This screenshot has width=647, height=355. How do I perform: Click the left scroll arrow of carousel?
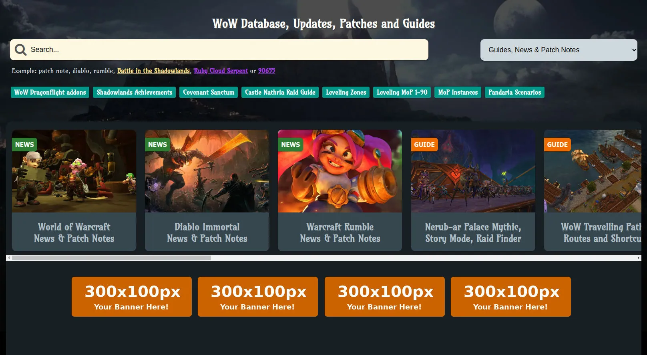point(9,258)
